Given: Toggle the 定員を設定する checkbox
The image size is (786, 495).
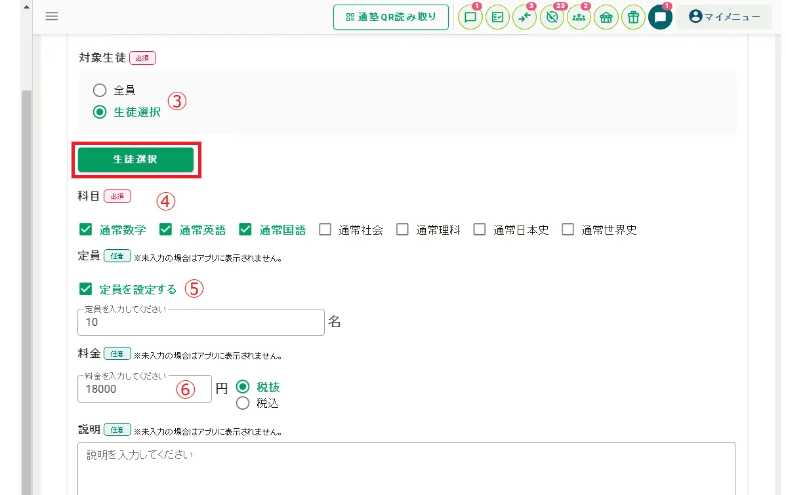Looking at the screenshot, I should click(x=86, y=289).
